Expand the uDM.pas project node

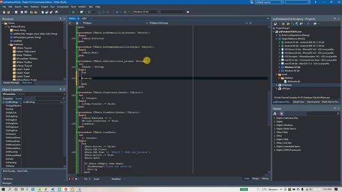[277, 89]
